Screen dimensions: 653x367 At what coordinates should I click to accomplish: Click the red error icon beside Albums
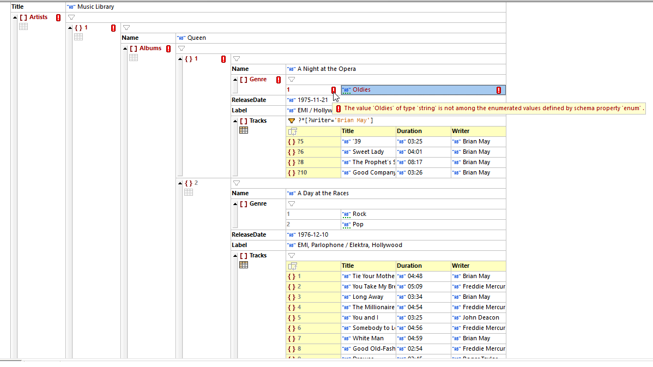click(x=168, y=49)
